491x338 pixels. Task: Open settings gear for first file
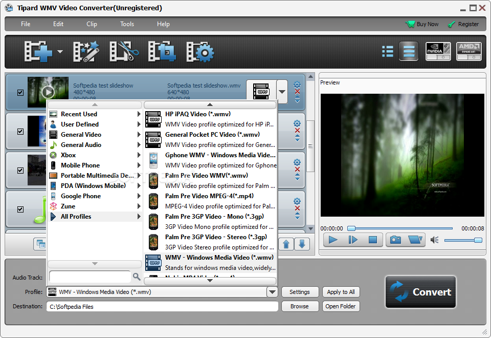click(297, 84)
